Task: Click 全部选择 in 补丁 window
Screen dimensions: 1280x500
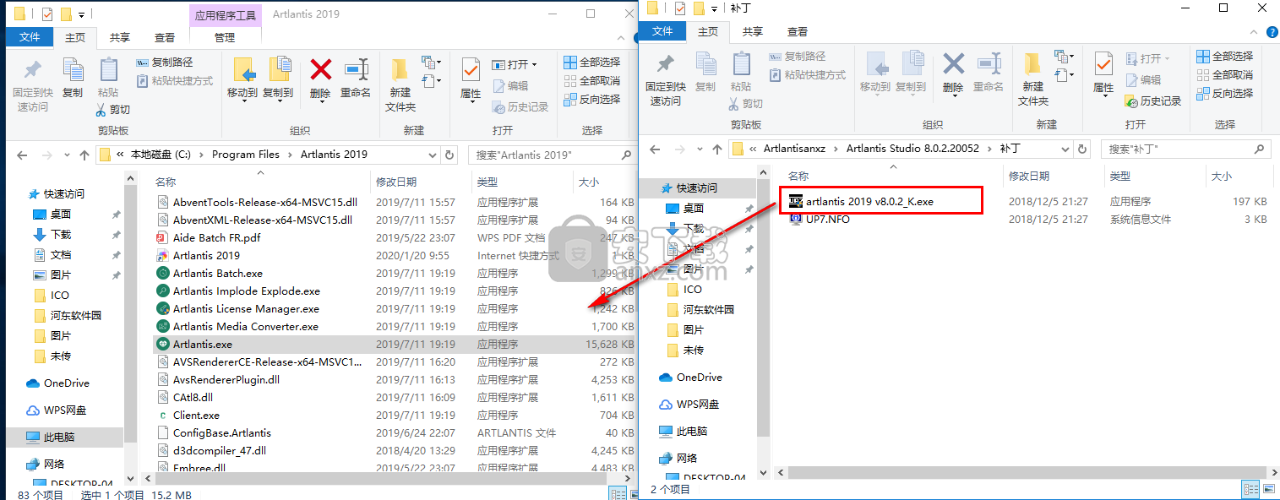Action: [x=1225, y=56]
